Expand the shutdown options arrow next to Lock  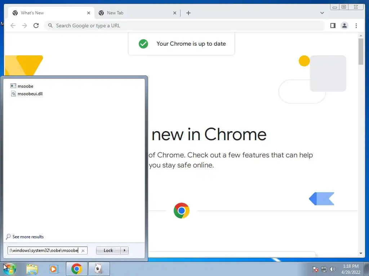click(124, 250)
